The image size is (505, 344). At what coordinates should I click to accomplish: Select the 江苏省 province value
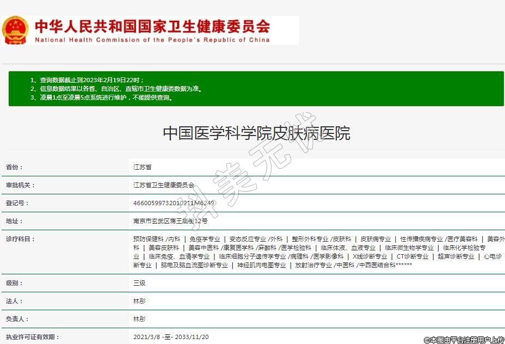[x=143, y=167]
